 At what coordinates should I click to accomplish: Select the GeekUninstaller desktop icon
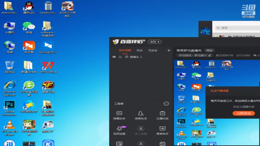[48, 8]
